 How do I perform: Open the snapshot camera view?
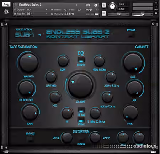[88, 5]
